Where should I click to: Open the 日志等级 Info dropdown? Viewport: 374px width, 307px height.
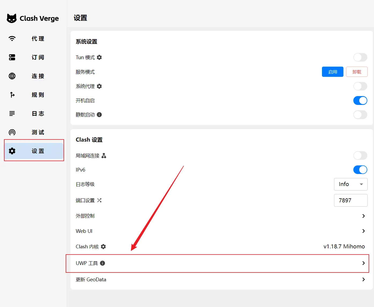[350, 184]
